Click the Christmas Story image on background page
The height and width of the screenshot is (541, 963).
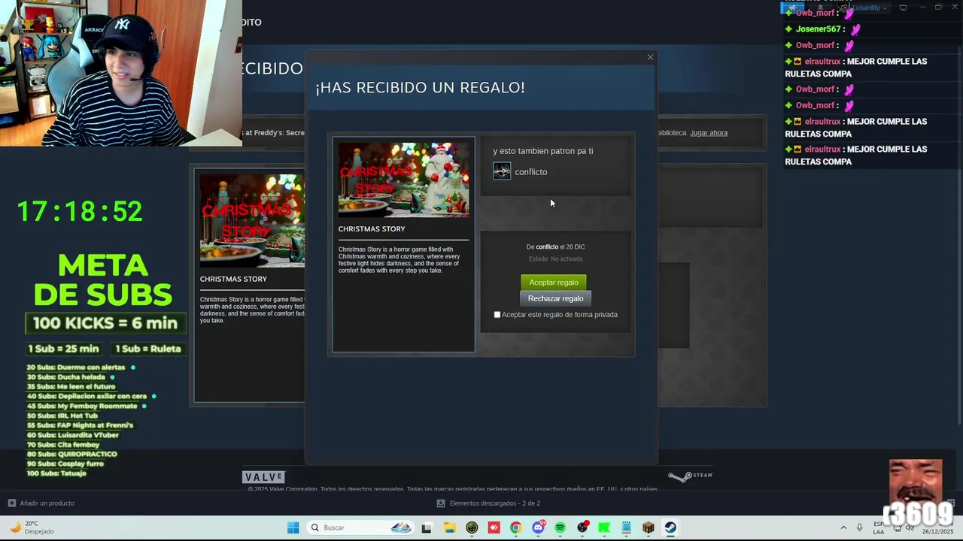252,221
